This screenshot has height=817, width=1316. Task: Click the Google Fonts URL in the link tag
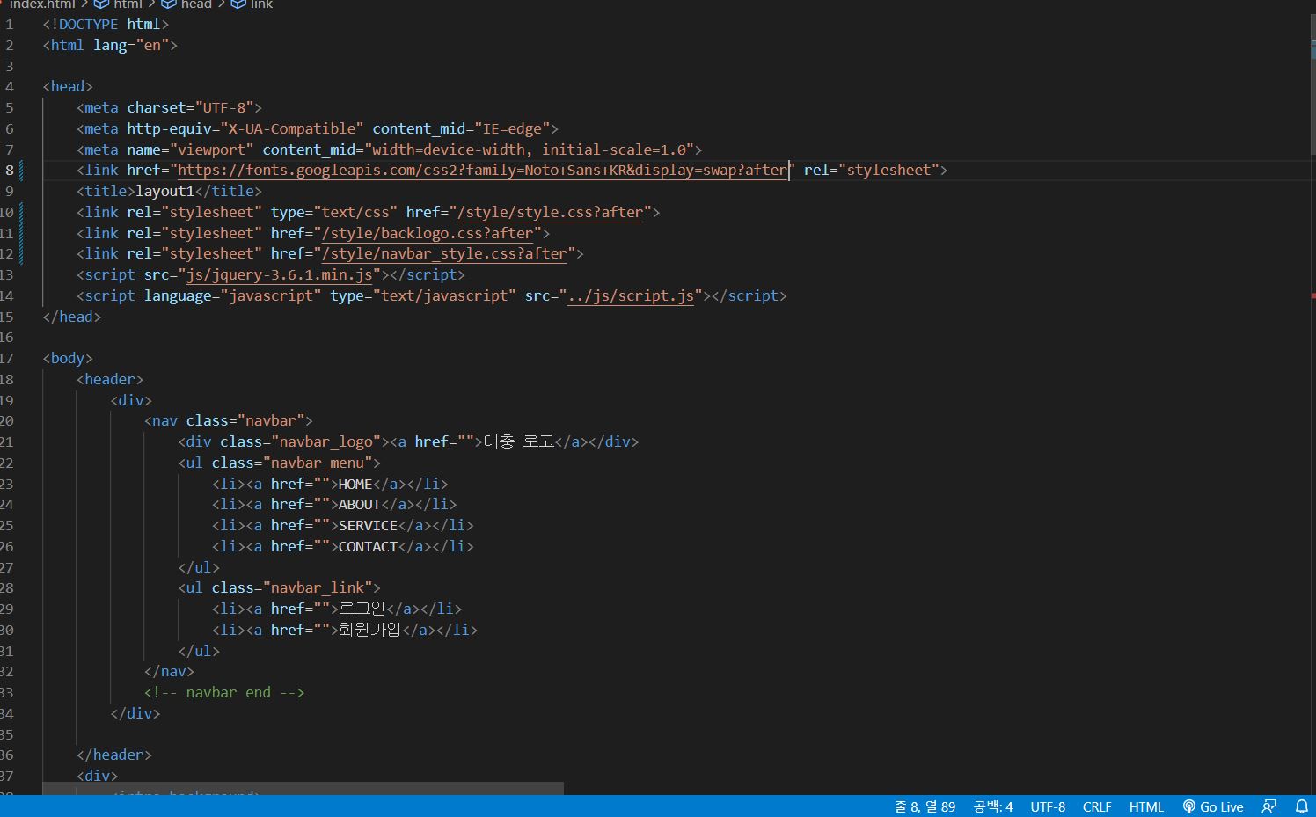(483, 170)
